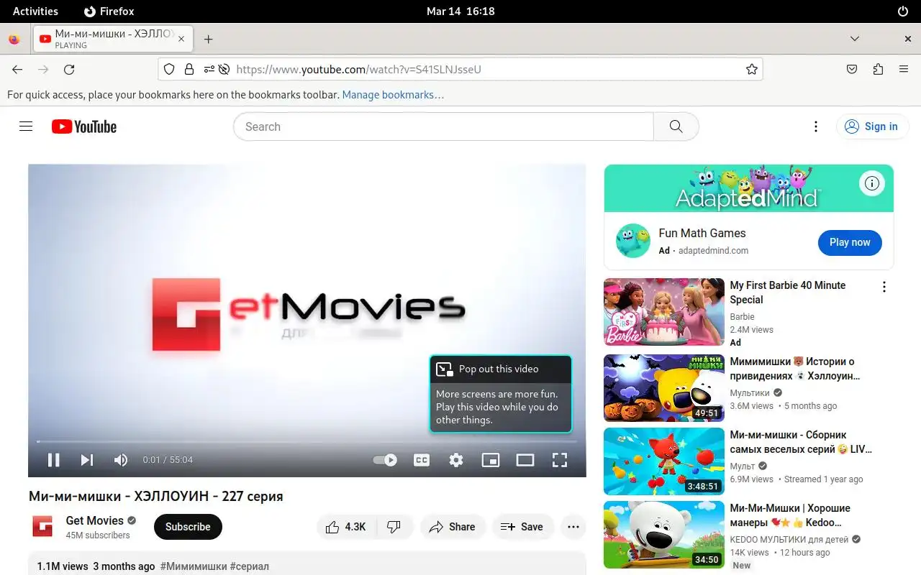Skip to the next video
921x575 pixels.
point(87,460)
